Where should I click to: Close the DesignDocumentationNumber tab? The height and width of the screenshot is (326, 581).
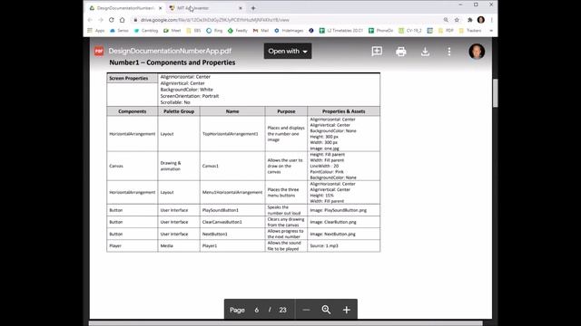coord(160,8)
